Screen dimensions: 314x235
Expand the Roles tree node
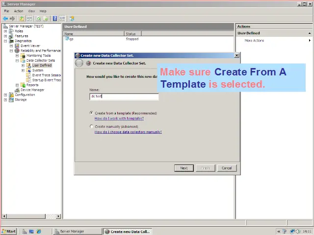click(x=5, y=31)
